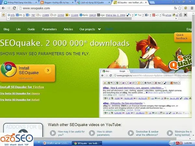
Task: Click Rank 16418 value link
Action: point(92,15)
